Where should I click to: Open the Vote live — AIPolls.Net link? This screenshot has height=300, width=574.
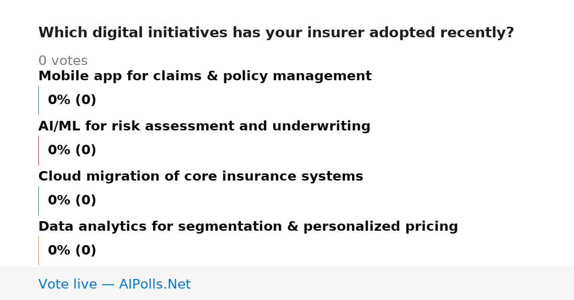(114, 285)
